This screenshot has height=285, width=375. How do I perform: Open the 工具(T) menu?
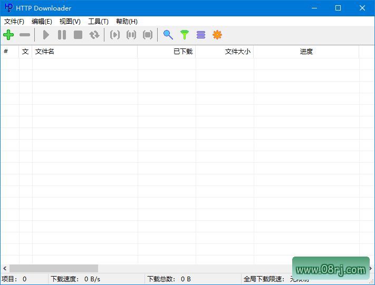[98, 22]
